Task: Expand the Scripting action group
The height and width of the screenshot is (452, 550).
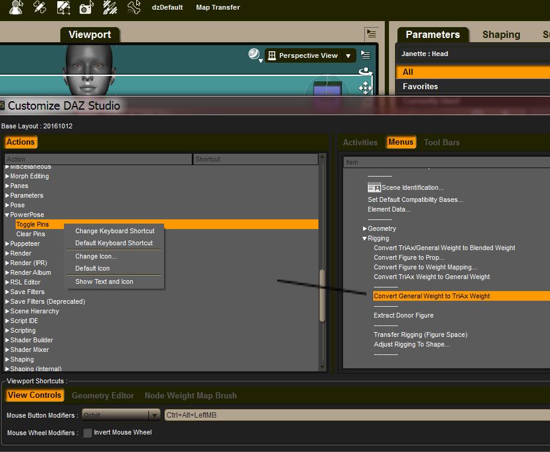Action: [7, 331]
